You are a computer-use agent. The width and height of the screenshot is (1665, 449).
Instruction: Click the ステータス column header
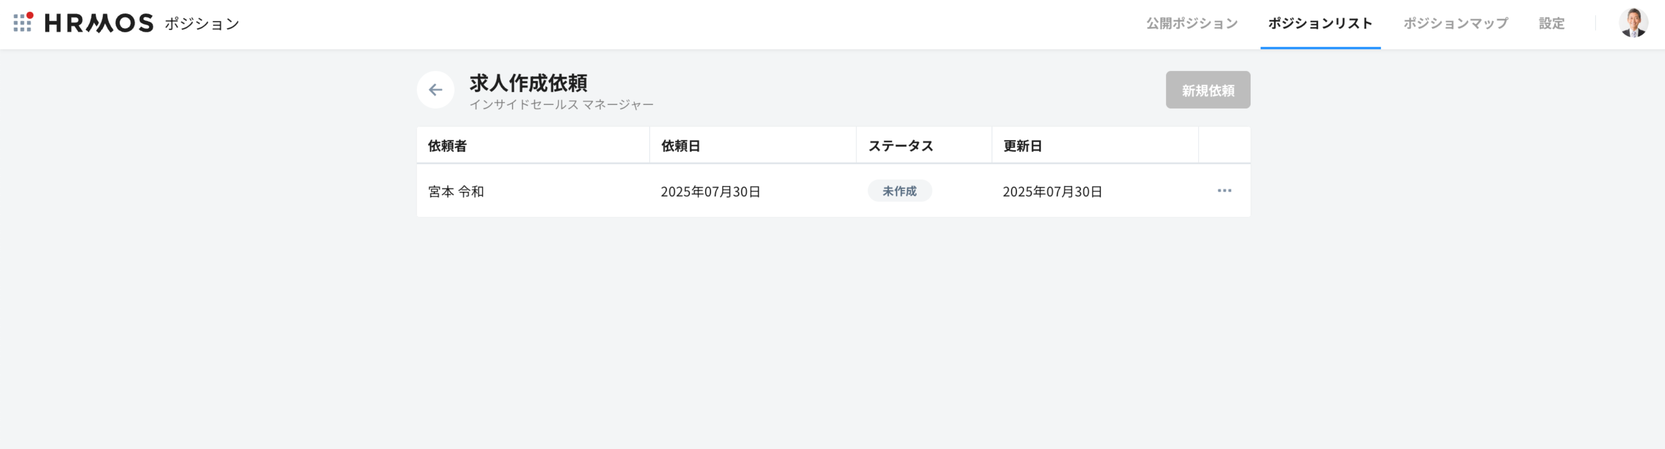(x=900, y=146)
